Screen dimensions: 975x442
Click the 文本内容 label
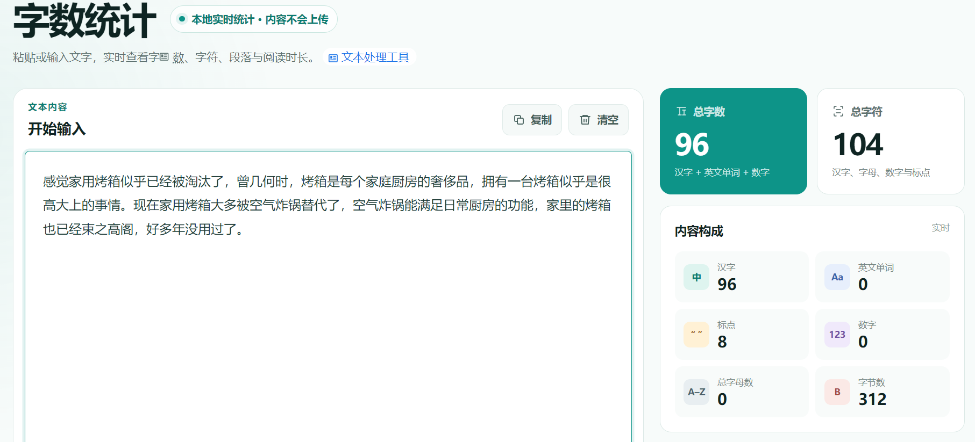[47, 107]
